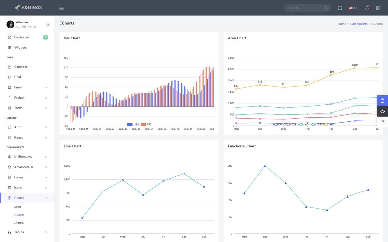The width and height of the screenshot is (388, 242).
Task: Toggle X-1 series in area chart legend
Action: tap(278, 124)
